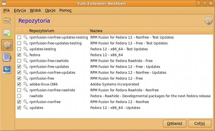Select the 'rpmfusion-free-updates' repository name
This screenshot has height=131, width=215.
click(x=49, y=67)
